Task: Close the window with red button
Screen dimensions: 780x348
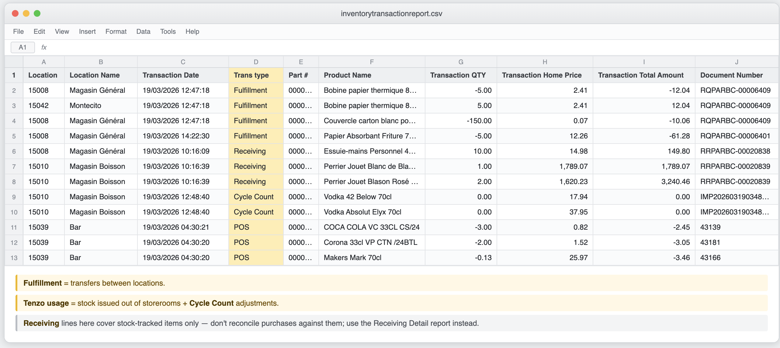Action: 15,13
